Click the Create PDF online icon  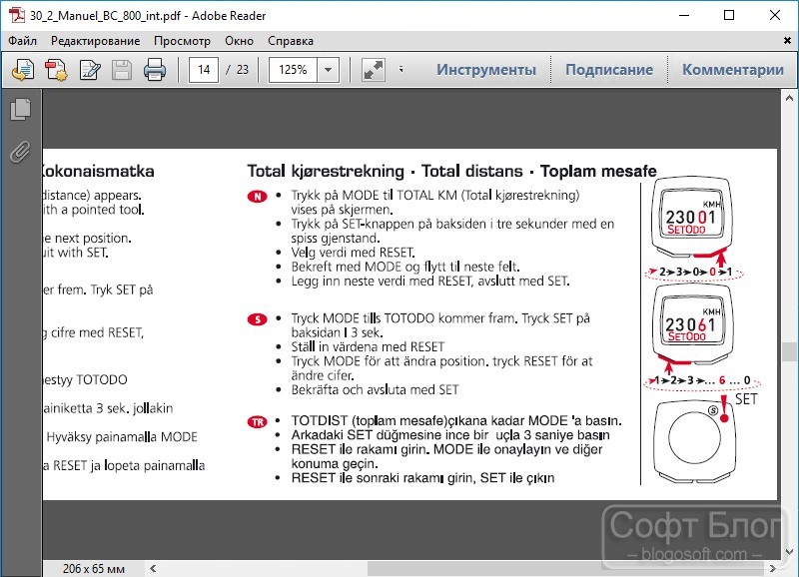[x=56, y=70]
